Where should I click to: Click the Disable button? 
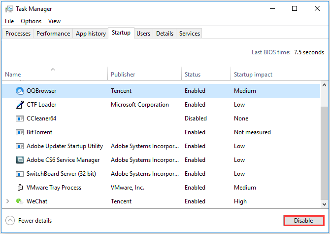tap(304, 221)
